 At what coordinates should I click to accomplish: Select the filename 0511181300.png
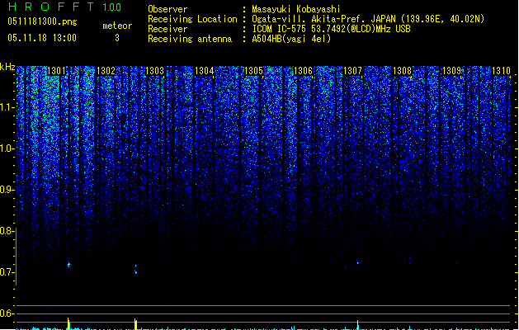click(x=42, y=22)
